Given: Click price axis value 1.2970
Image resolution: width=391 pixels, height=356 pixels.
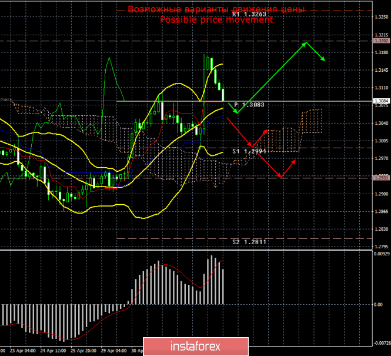Looking at the screenshot, I should 382,158.
